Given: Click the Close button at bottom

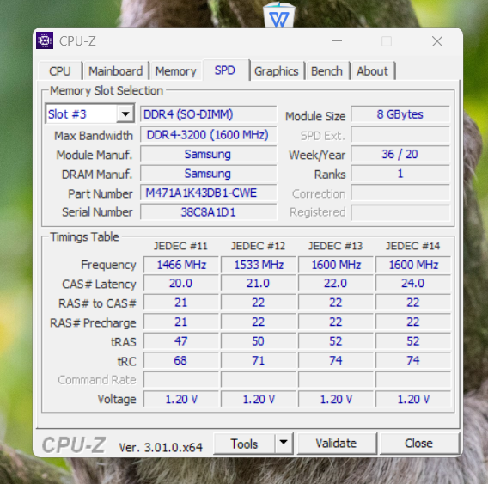Looking at the screenshot, I should [419, 444].
